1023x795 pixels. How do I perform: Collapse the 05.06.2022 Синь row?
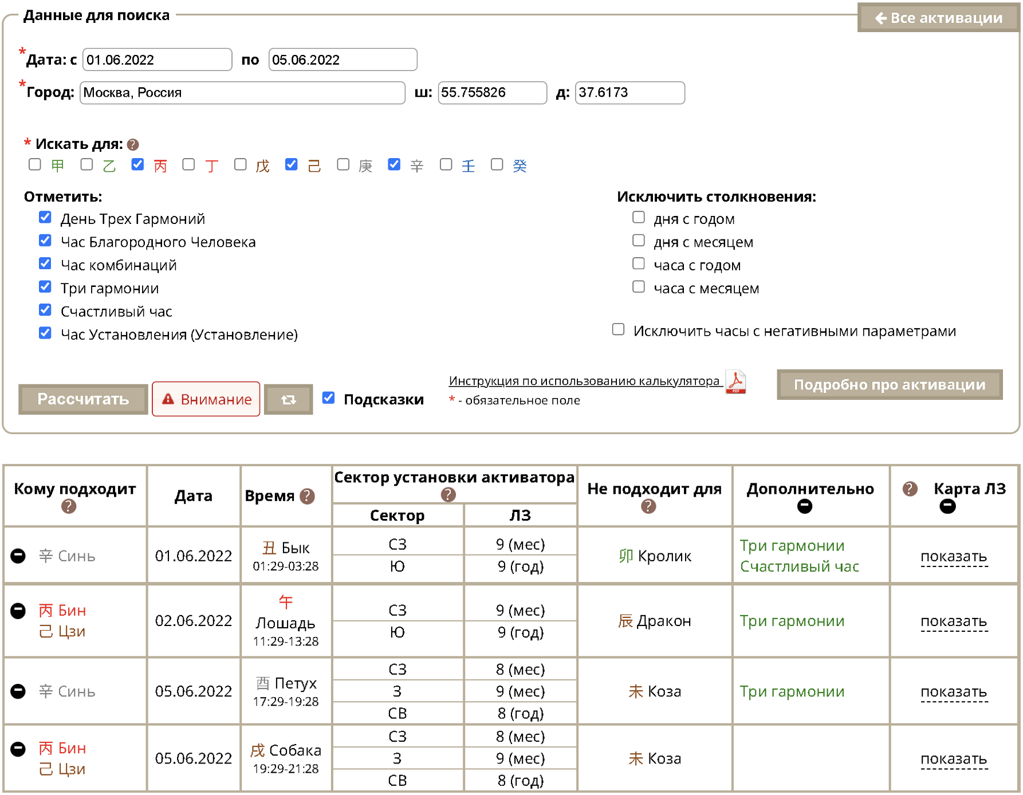(18, 691)
